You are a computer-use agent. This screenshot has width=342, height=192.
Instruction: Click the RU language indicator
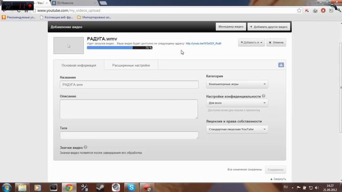click(285, 187)
